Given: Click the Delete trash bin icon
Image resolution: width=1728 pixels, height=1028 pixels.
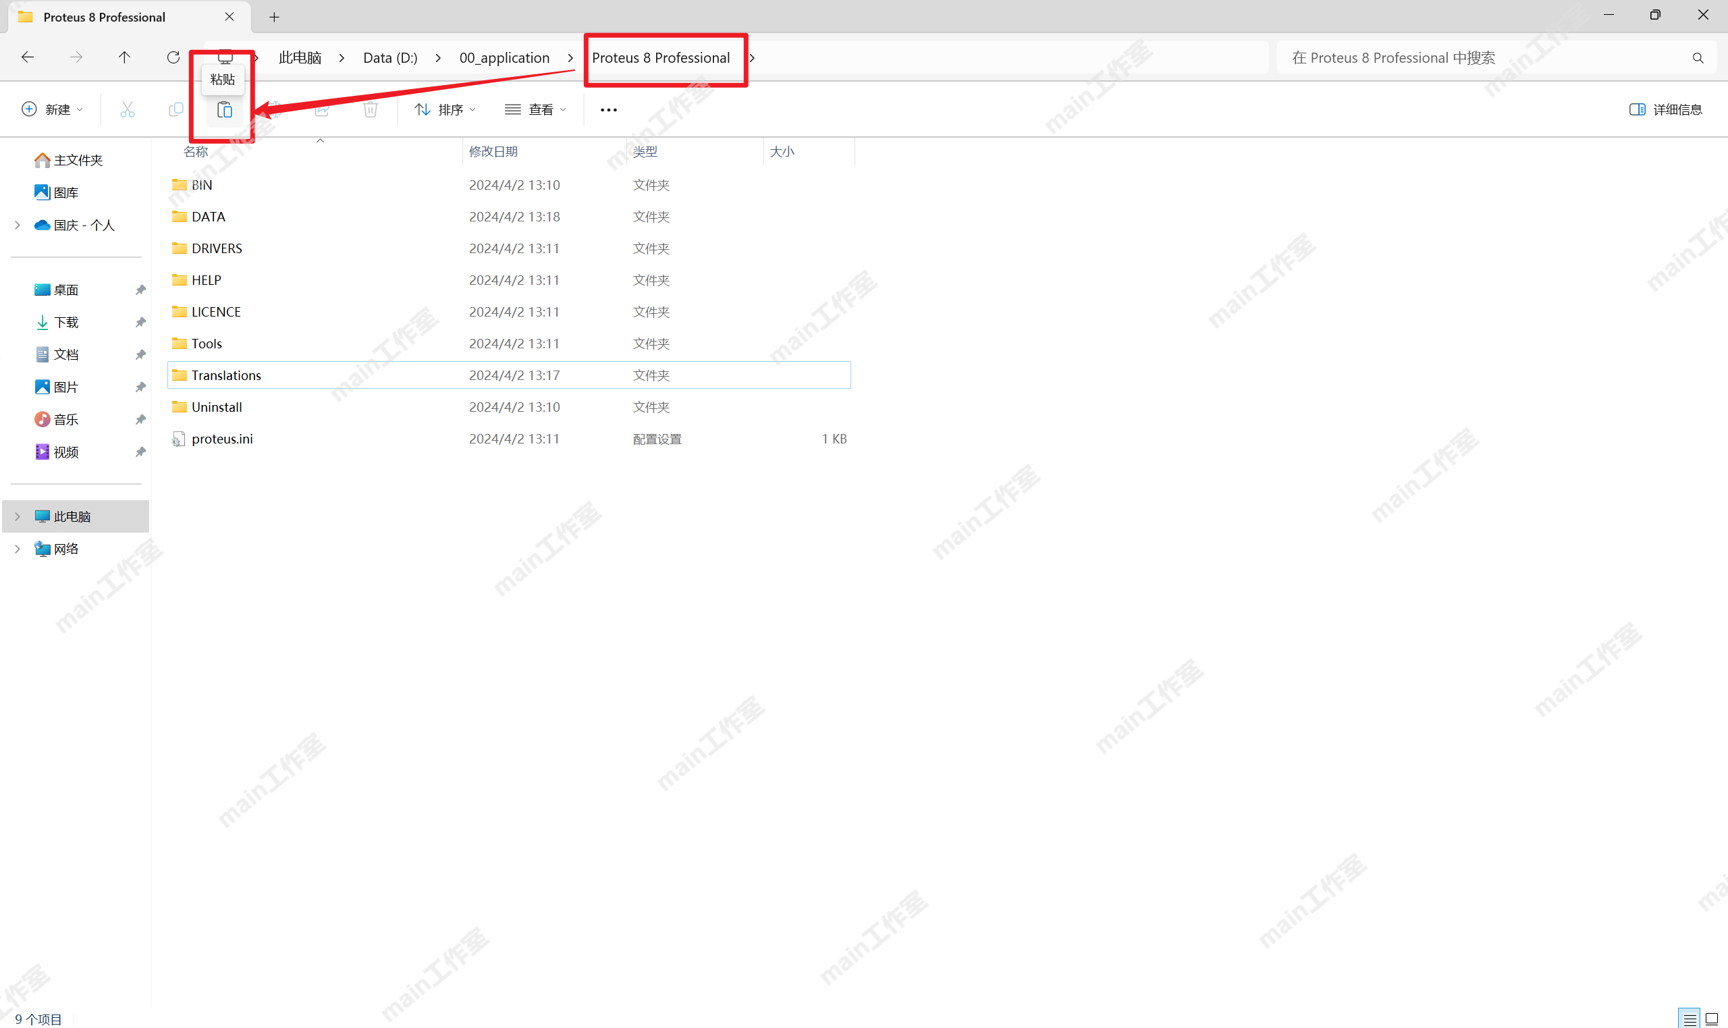Looking at the screenshot, I should (x=371, y=109).
